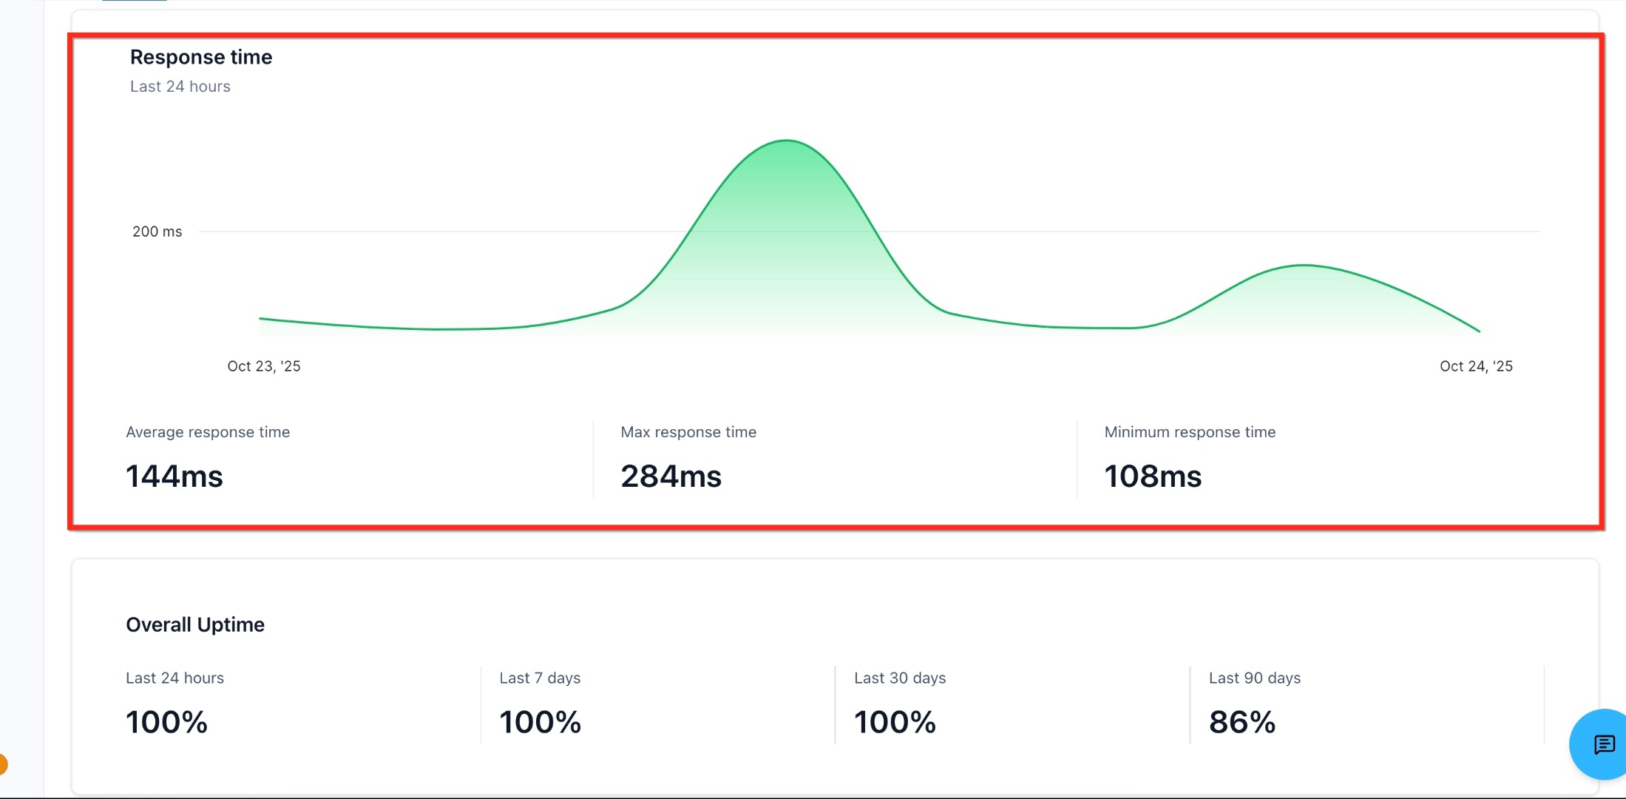Select the highest peak of the response chart
This screenshot has height=799, width=1626.
point(786,141)
